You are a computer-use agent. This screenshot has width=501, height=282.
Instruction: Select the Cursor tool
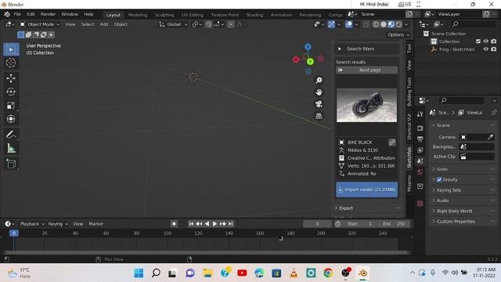[x=11, y=63]
